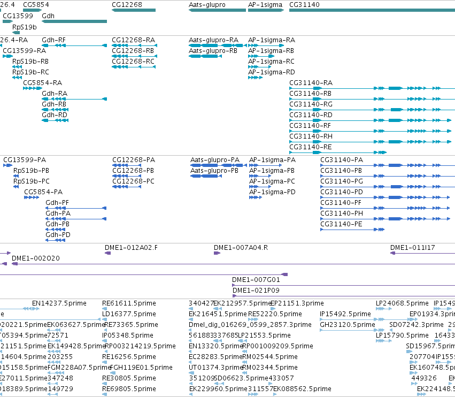Select transcript RpS19b-RB
The height and width of the screenshot is (397, 455).
click(30, 62)
